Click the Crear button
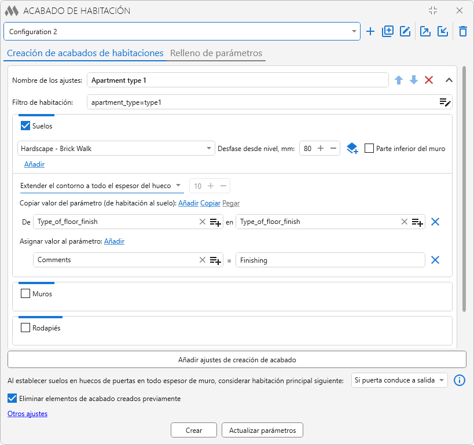This screenshot has width=474, height=445. (x=194, y=430)
